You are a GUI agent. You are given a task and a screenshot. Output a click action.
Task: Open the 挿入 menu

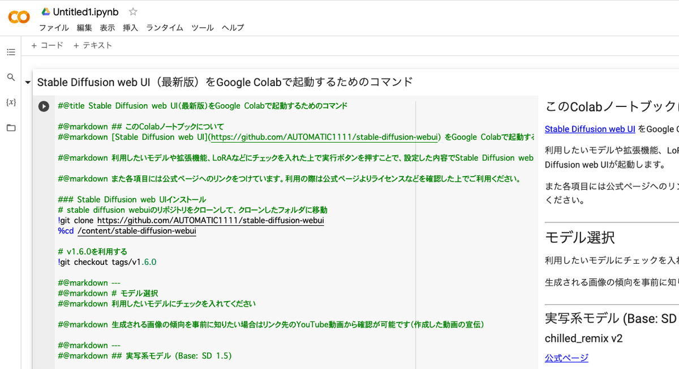coord(131,28)
